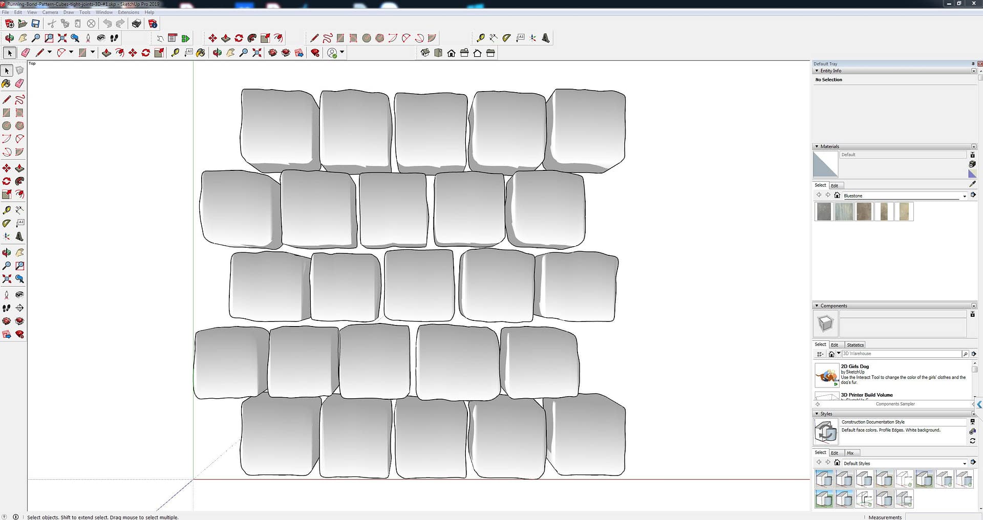The image size is (983, 520).
Task: Click the Print icon in top toolbar
Action: coord(136,24)
